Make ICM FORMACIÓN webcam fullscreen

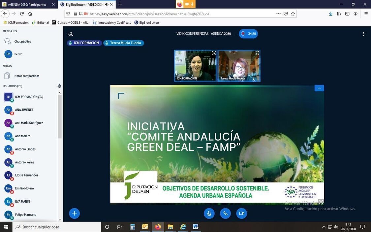pos(214,53)
